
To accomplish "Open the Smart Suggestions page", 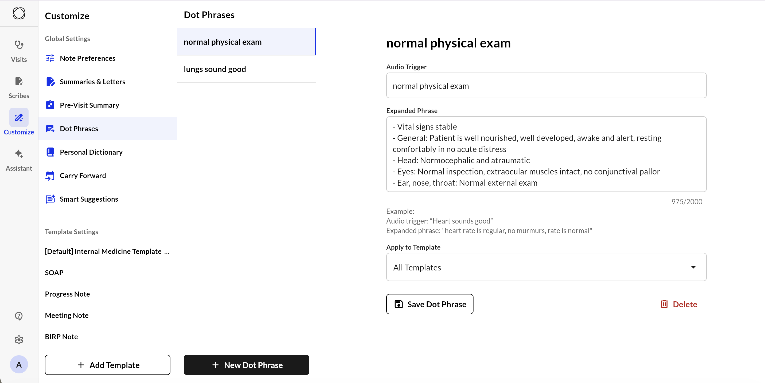I will (89, 199).
